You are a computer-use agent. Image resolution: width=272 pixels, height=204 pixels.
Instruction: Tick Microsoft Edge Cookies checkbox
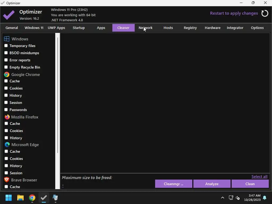[x=6, y=158]
